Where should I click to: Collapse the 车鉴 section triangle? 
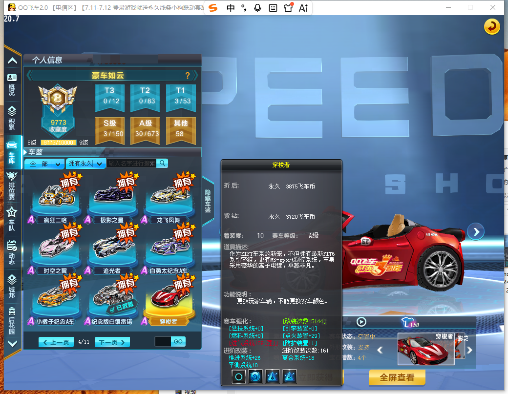coord(25,152)
